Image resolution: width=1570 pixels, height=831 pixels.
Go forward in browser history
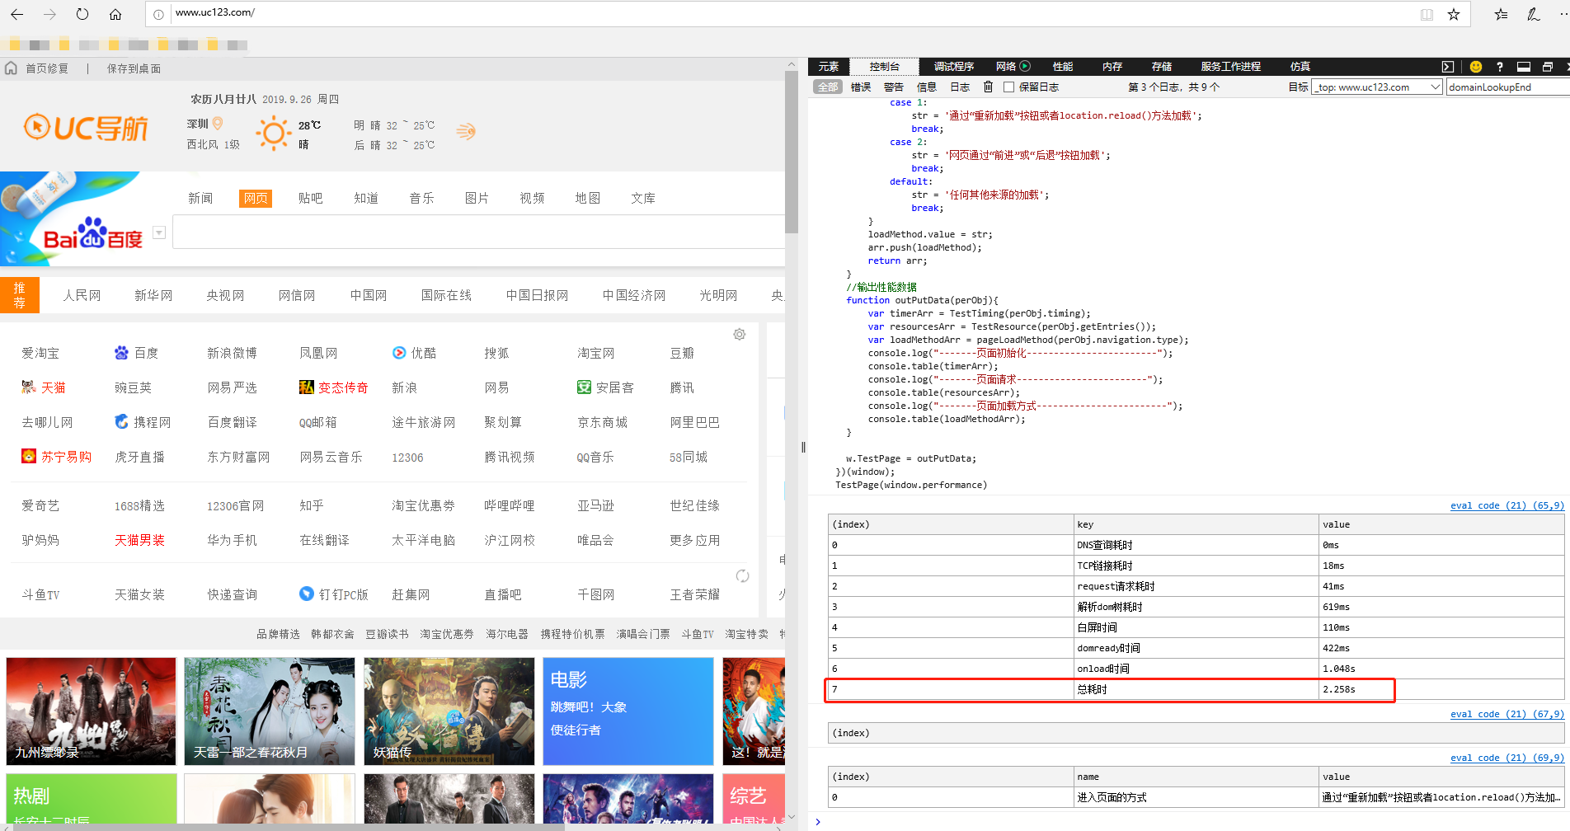(49, 14)
